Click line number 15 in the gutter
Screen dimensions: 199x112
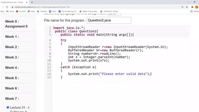tap(49, 77)
